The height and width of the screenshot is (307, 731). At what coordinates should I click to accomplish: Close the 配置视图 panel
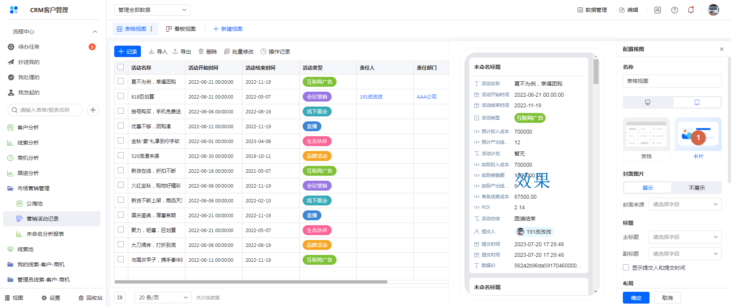(721, 49)
